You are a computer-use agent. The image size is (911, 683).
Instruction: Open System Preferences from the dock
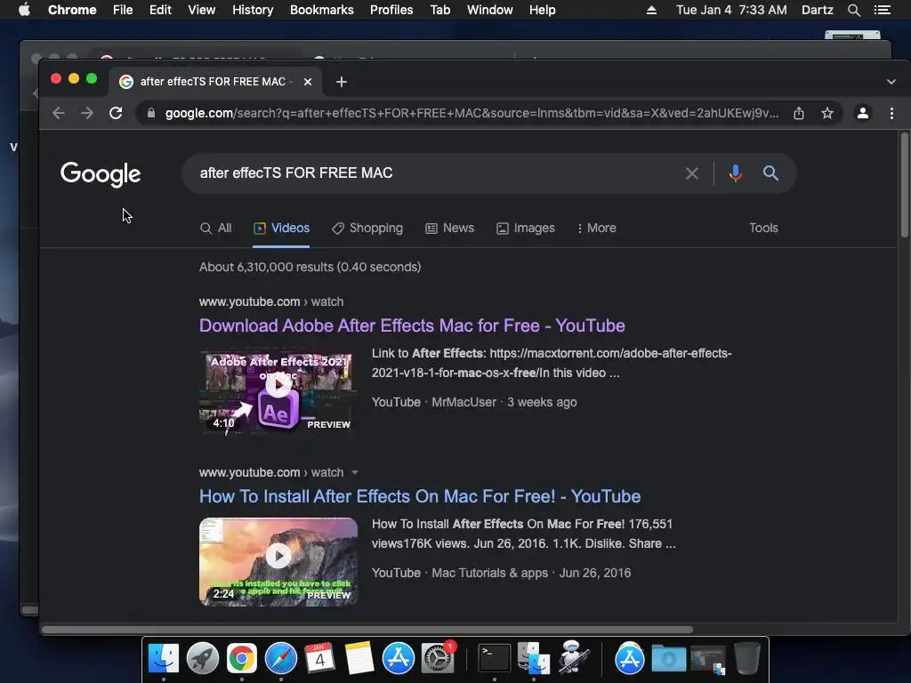coord(438,658)
